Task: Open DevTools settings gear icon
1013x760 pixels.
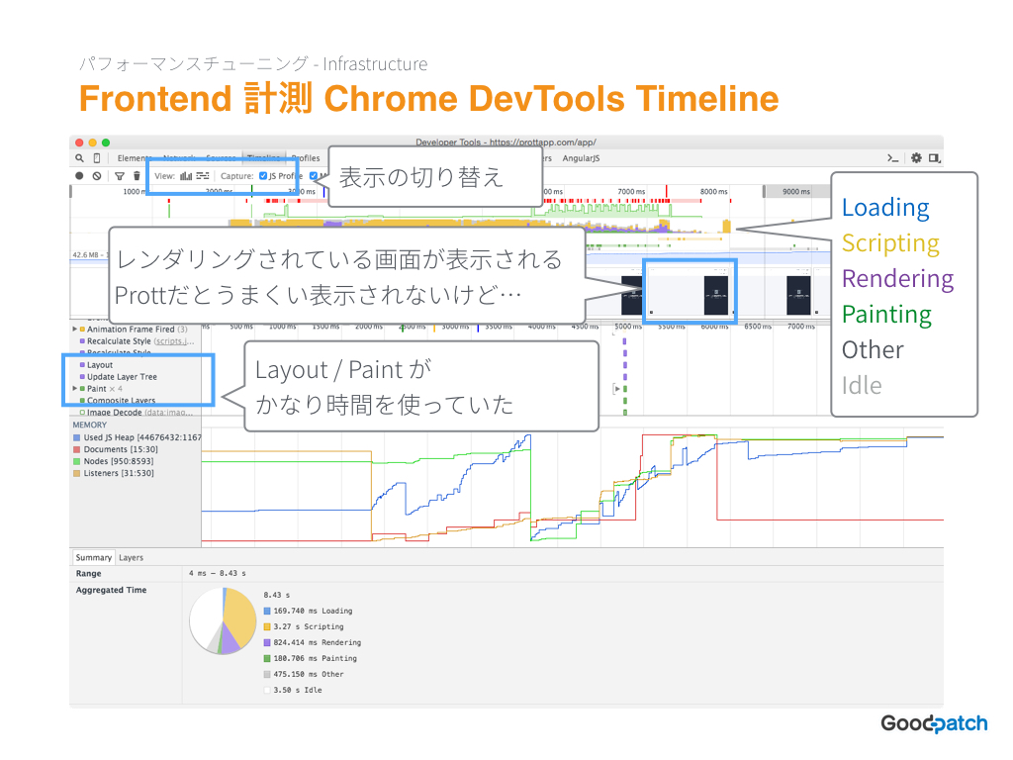Action: 916,157
